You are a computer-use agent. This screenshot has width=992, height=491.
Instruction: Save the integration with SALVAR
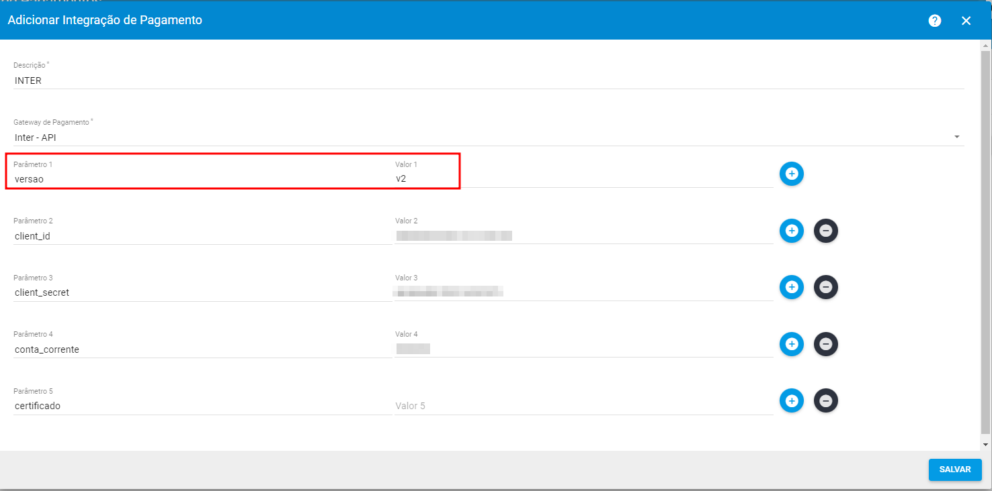coord(955,470)
